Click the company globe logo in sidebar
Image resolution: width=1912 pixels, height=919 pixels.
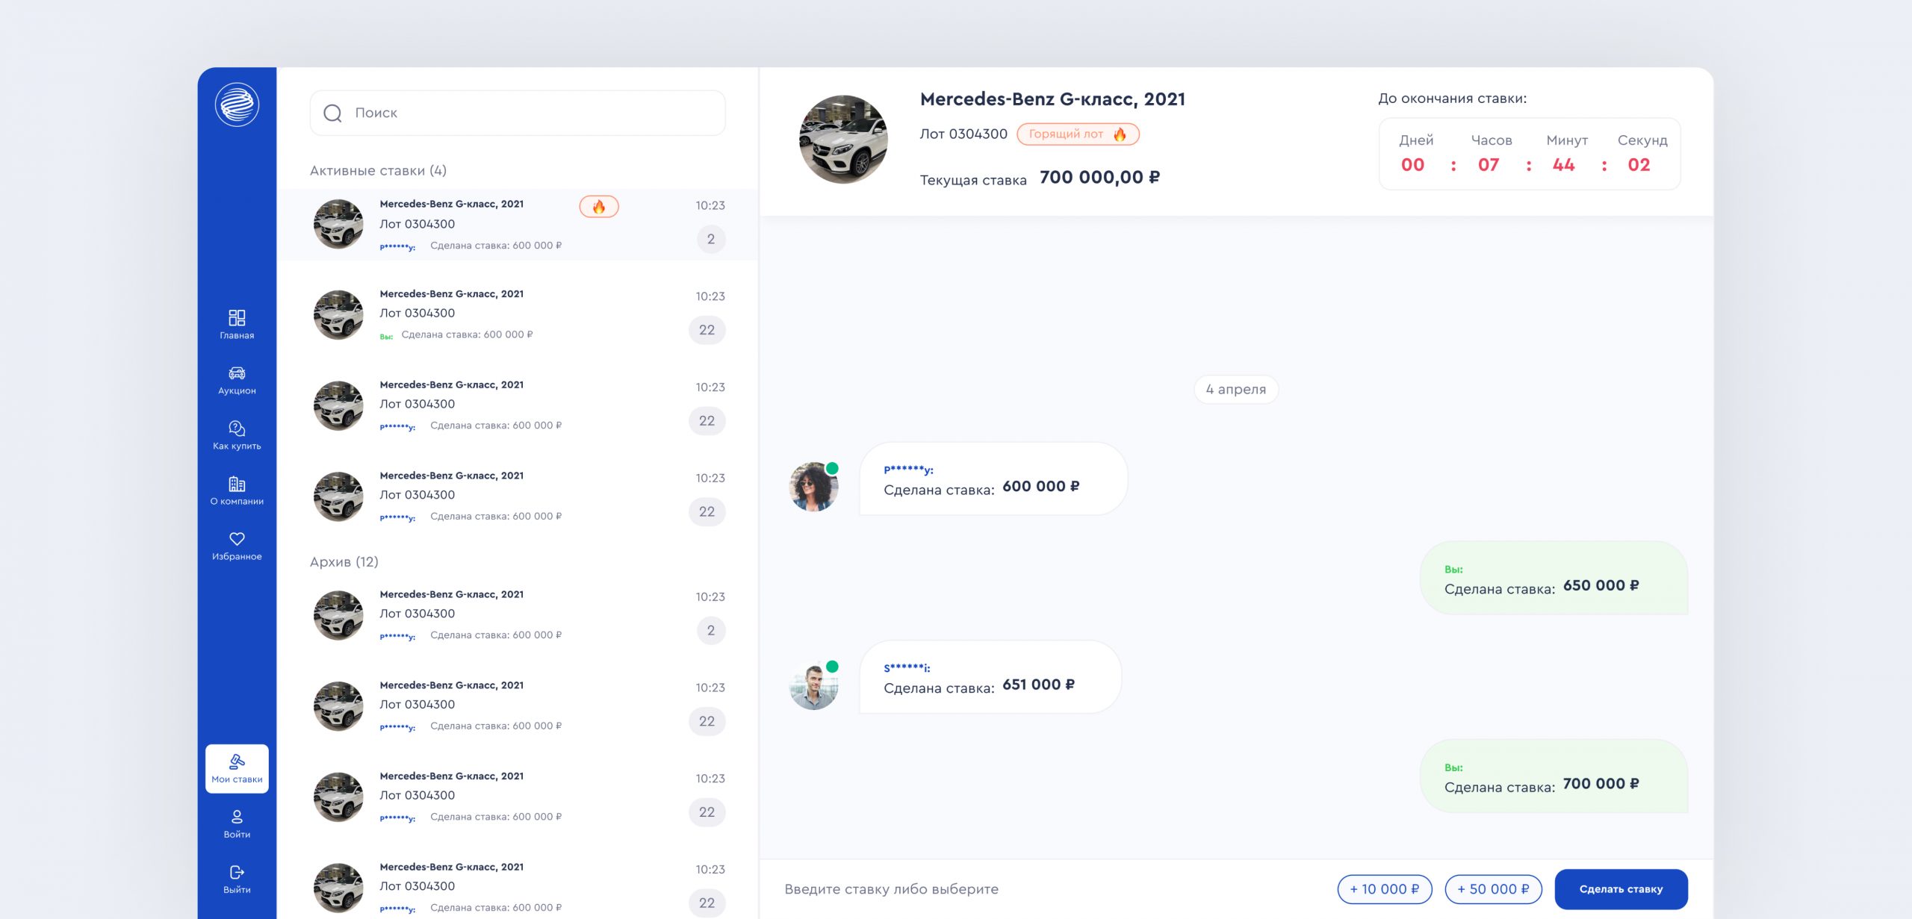[237, 105]
